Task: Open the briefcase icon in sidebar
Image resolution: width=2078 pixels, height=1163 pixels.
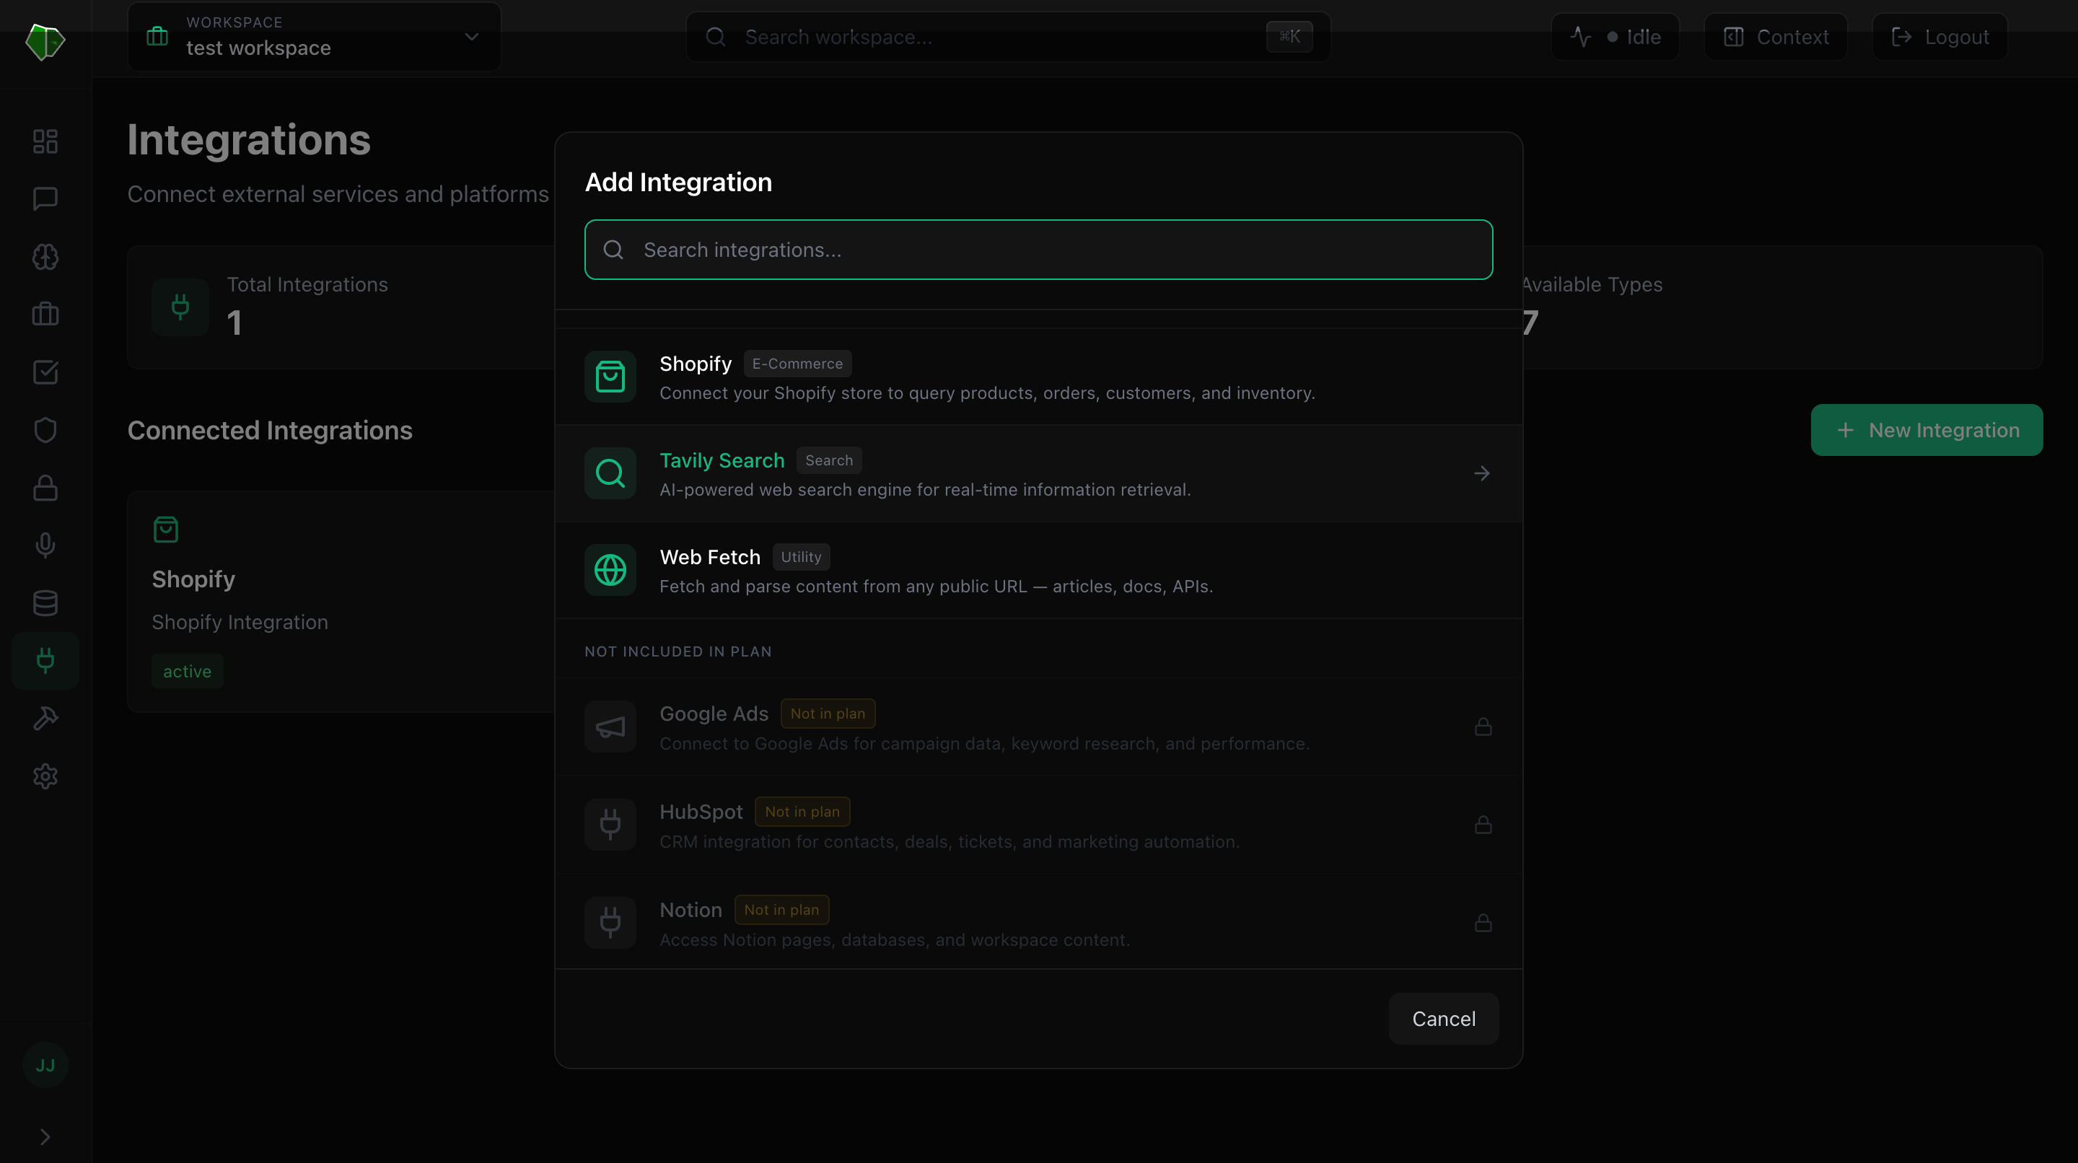Action: pyautogui.click(x=45, y=314)
